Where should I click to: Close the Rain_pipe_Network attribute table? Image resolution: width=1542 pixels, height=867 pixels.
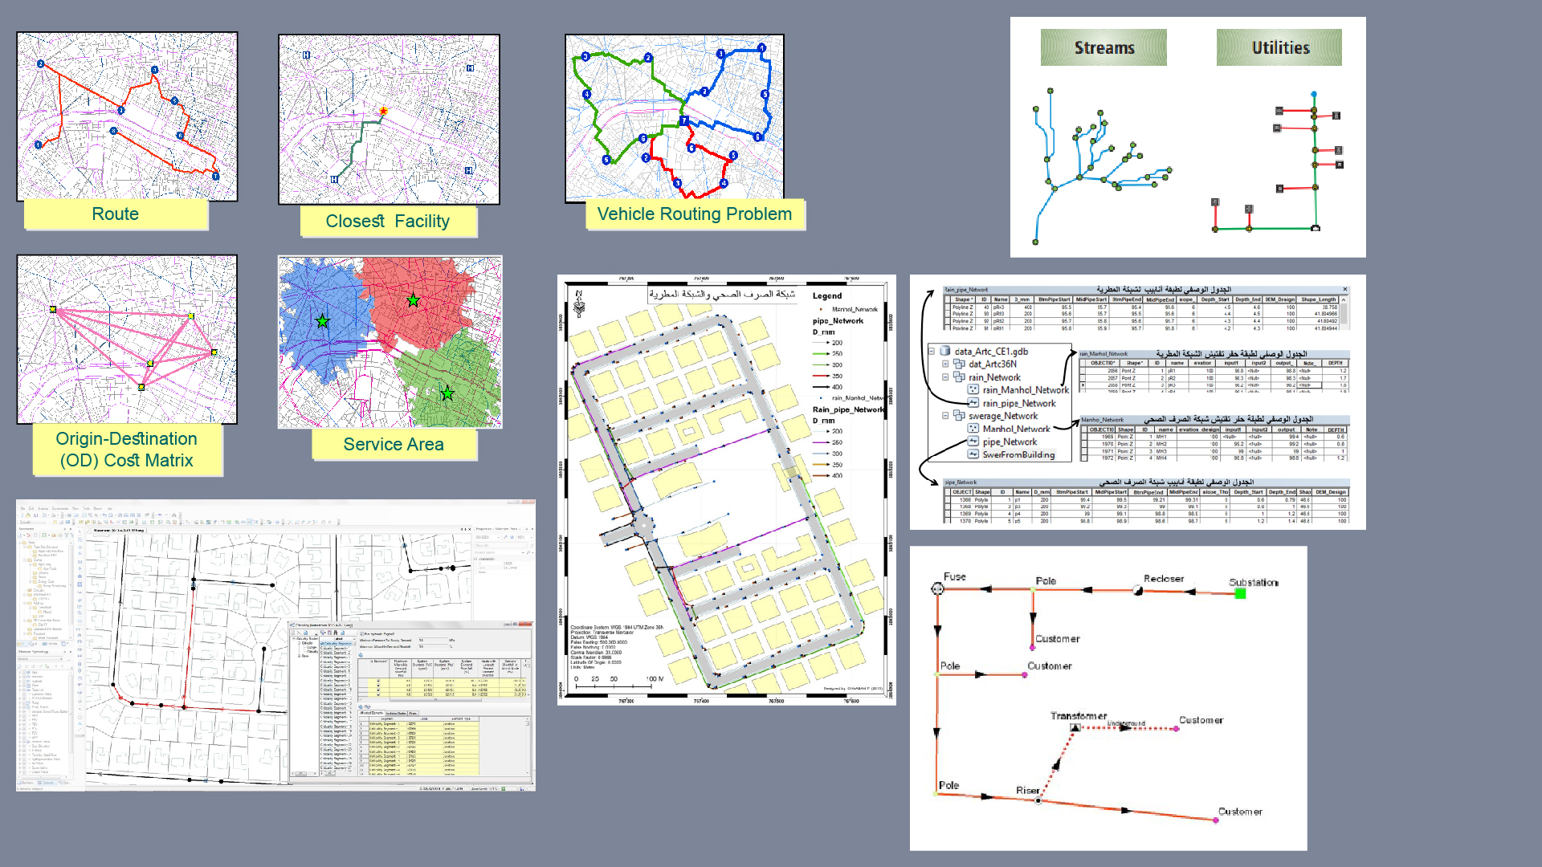click(x=1345, y=290)
